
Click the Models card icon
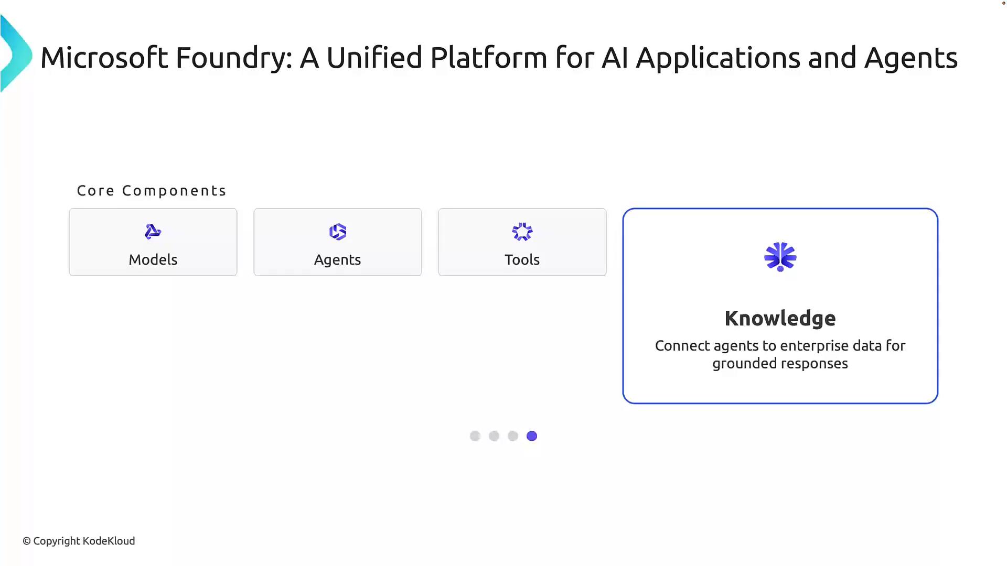click(153, 232)
